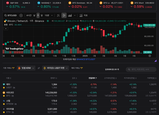The width and height of the screenshot is (159, 115).
Task: Click the compare symbol plus icon
Action: coord(21,15)
